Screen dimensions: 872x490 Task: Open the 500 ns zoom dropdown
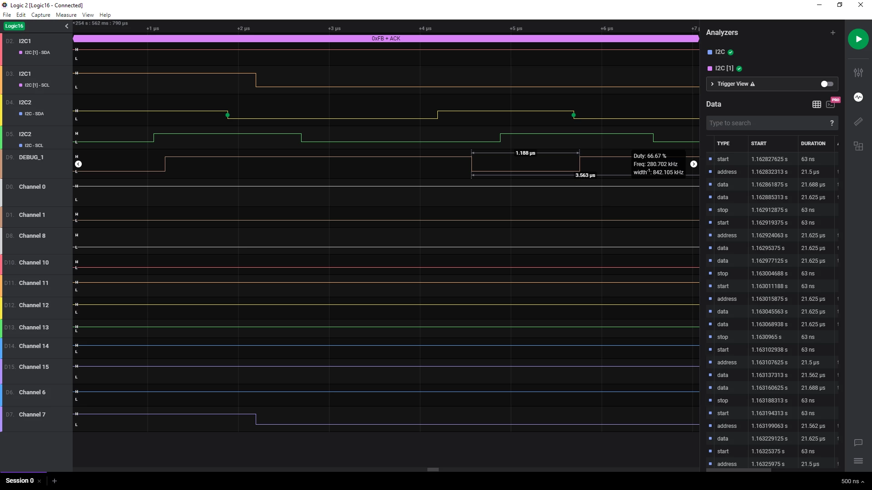852,481
